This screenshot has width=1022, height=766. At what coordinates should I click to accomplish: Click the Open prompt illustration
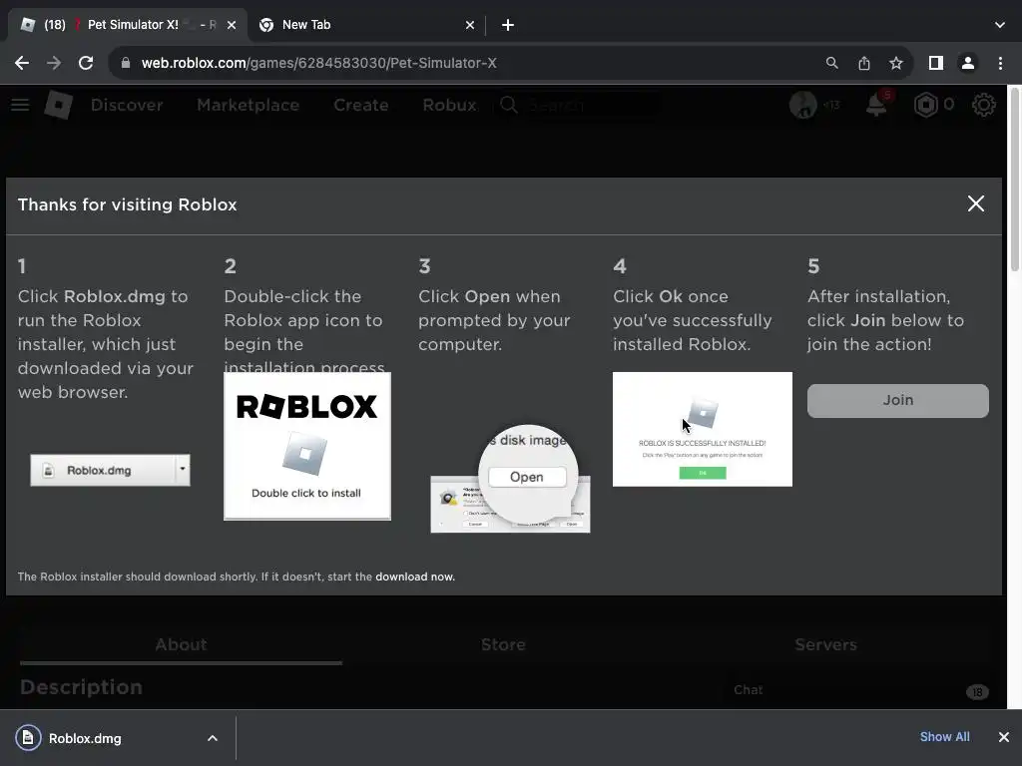tap(510, 480)
